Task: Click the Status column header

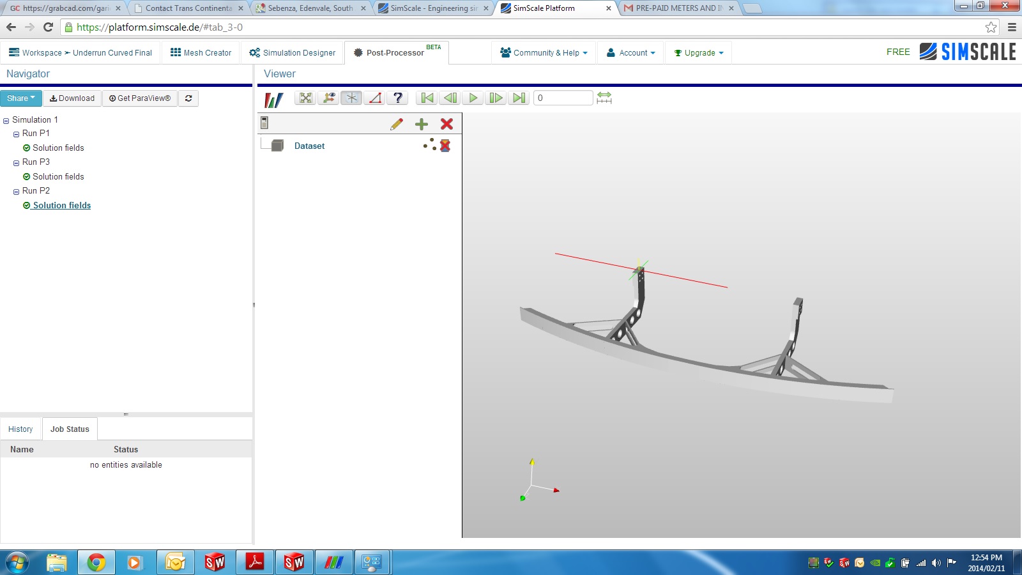Action: point(126,450)
